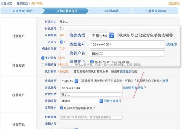Click 收款户名 field in the magnified popup
182x129 pixels.
click(127, 53)
